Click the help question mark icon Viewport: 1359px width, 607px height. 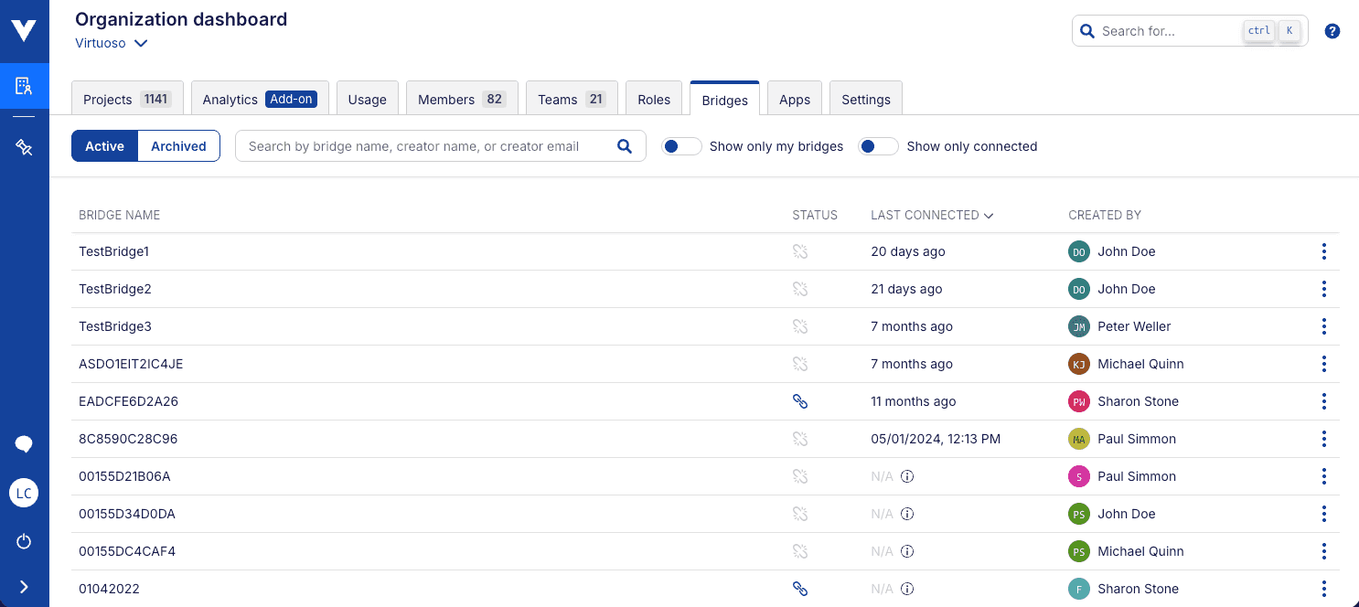(x=1332, y=31)
